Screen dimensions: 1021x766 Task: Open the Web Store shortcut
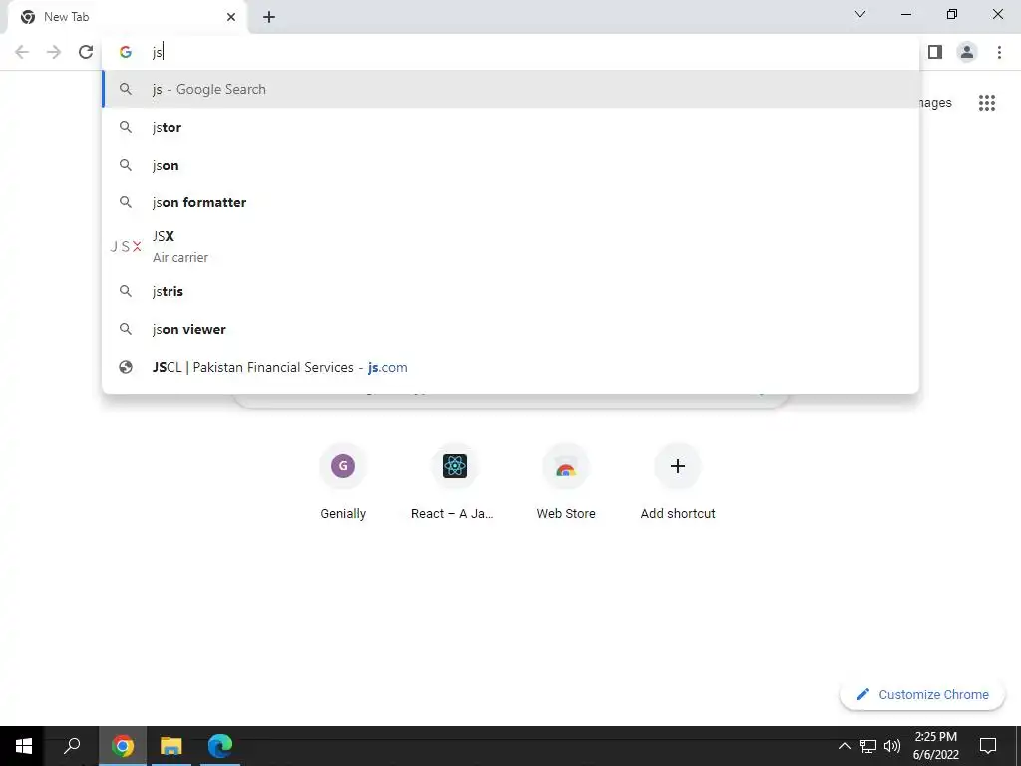point(566,482)
